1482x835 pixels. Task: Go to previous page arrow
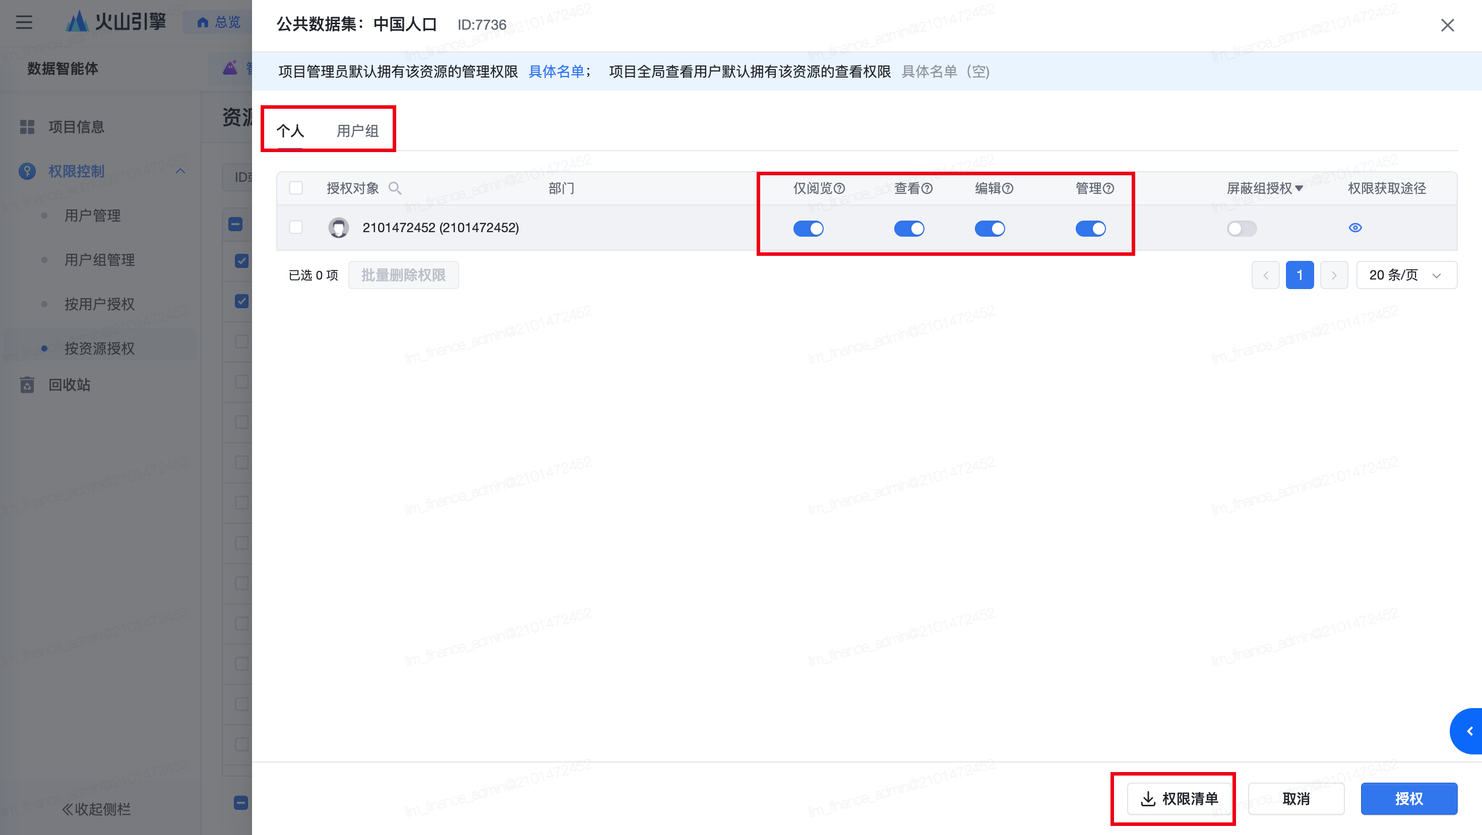(x=1265, y=274)
